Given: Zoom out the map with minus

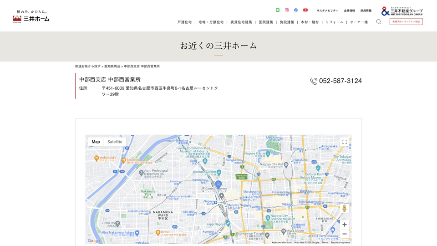Looking at the screenshot, I should click(x=345, y=234).
